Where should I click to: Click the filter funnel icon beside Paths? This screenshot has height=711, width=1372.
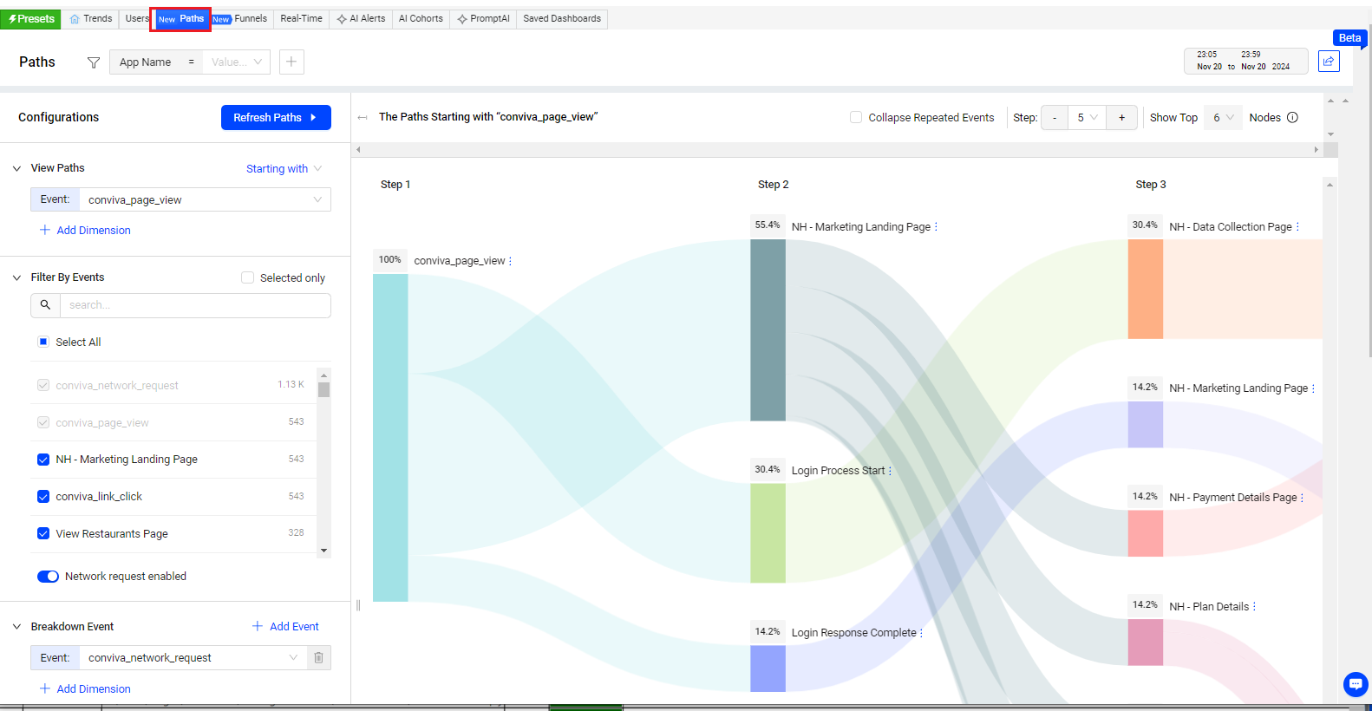[94, 62]
